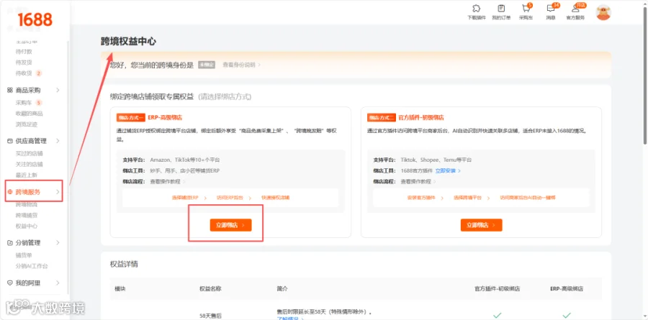Screen dimensions: 648x320
Task: Open the user avatar profile picture
Action: tap(603, 12)
